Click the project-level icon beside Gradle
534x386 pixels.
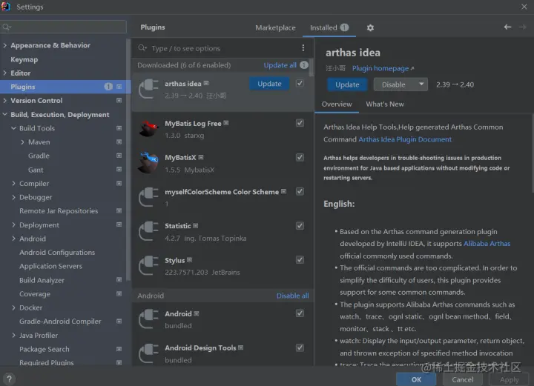tap(119, 156)
